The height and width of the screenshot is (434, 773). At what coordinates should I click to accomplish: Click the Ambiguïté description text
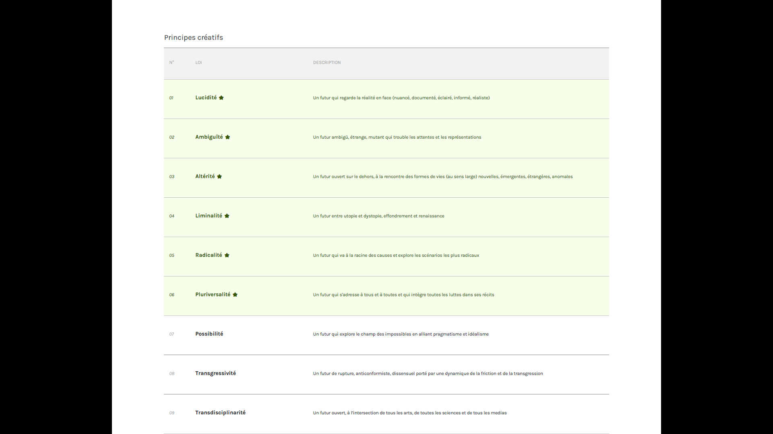[x=397, y=137]
